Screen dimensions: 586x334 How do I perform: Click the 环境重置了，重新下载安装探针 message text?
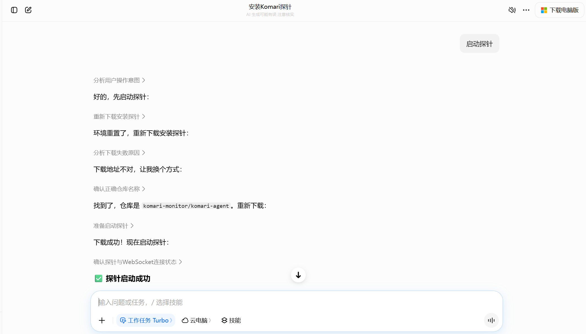point(141,133)
